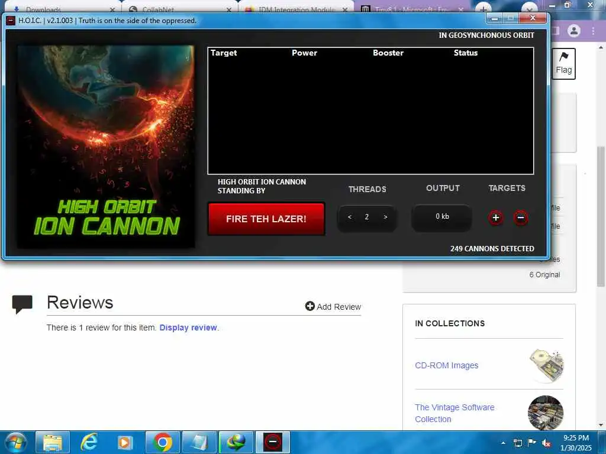Viewport: 606px width, 454px height.
Task: Click the Reviews speech bubble icon
Action: click(22, 304)
